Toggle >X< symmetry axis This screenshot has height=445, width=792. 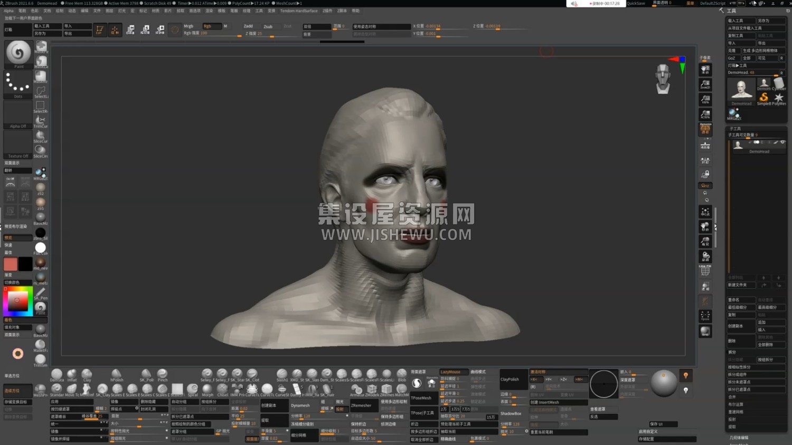pyautogui.click(x=536, y=379)
